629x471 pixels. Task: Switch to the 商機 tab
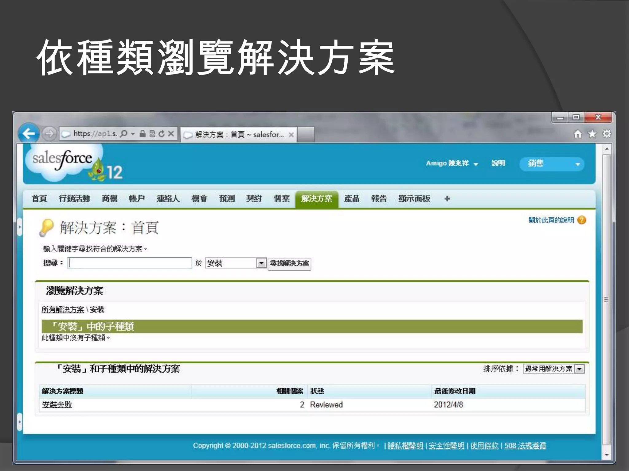coord(110,199)
